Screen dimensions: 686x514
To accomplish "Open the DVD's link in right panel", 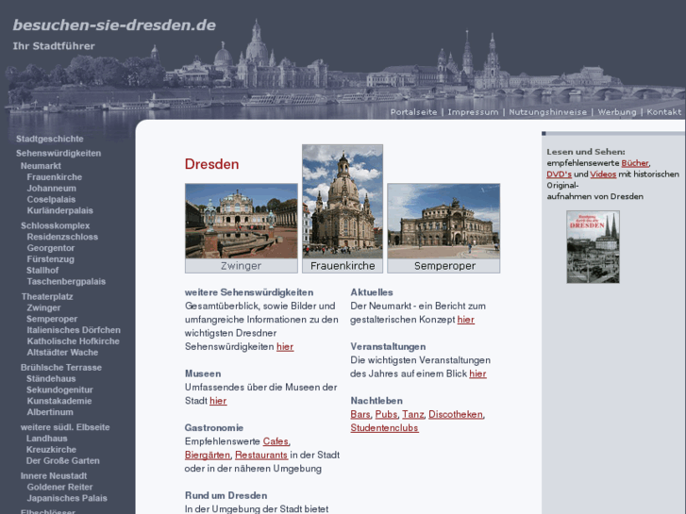I will point(560,174).
